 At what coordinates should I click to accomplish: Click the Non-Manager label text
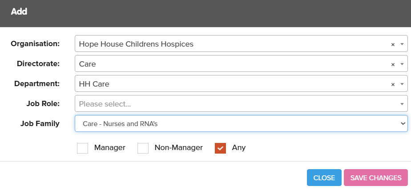click(x=178, y=147)
